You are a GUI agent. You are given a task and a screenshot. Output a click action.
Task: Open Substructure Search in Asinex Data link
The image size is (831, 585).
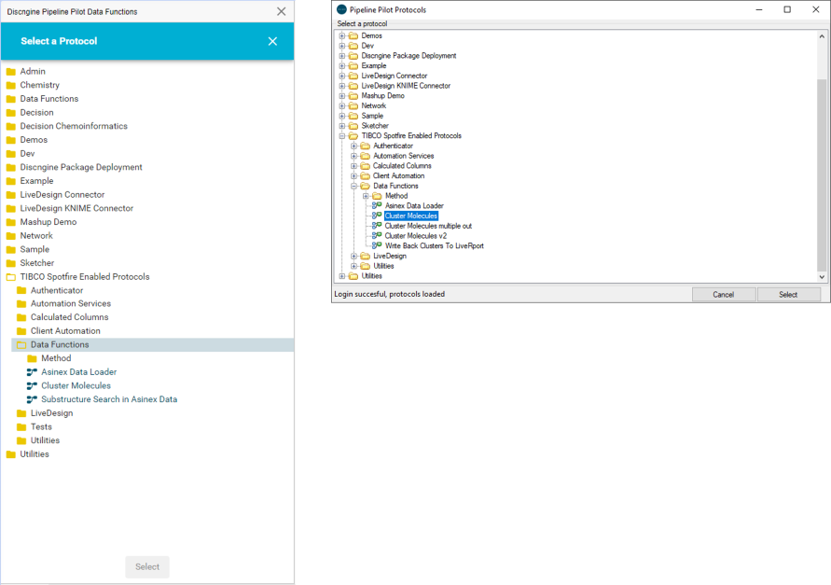tap(109, 399)
